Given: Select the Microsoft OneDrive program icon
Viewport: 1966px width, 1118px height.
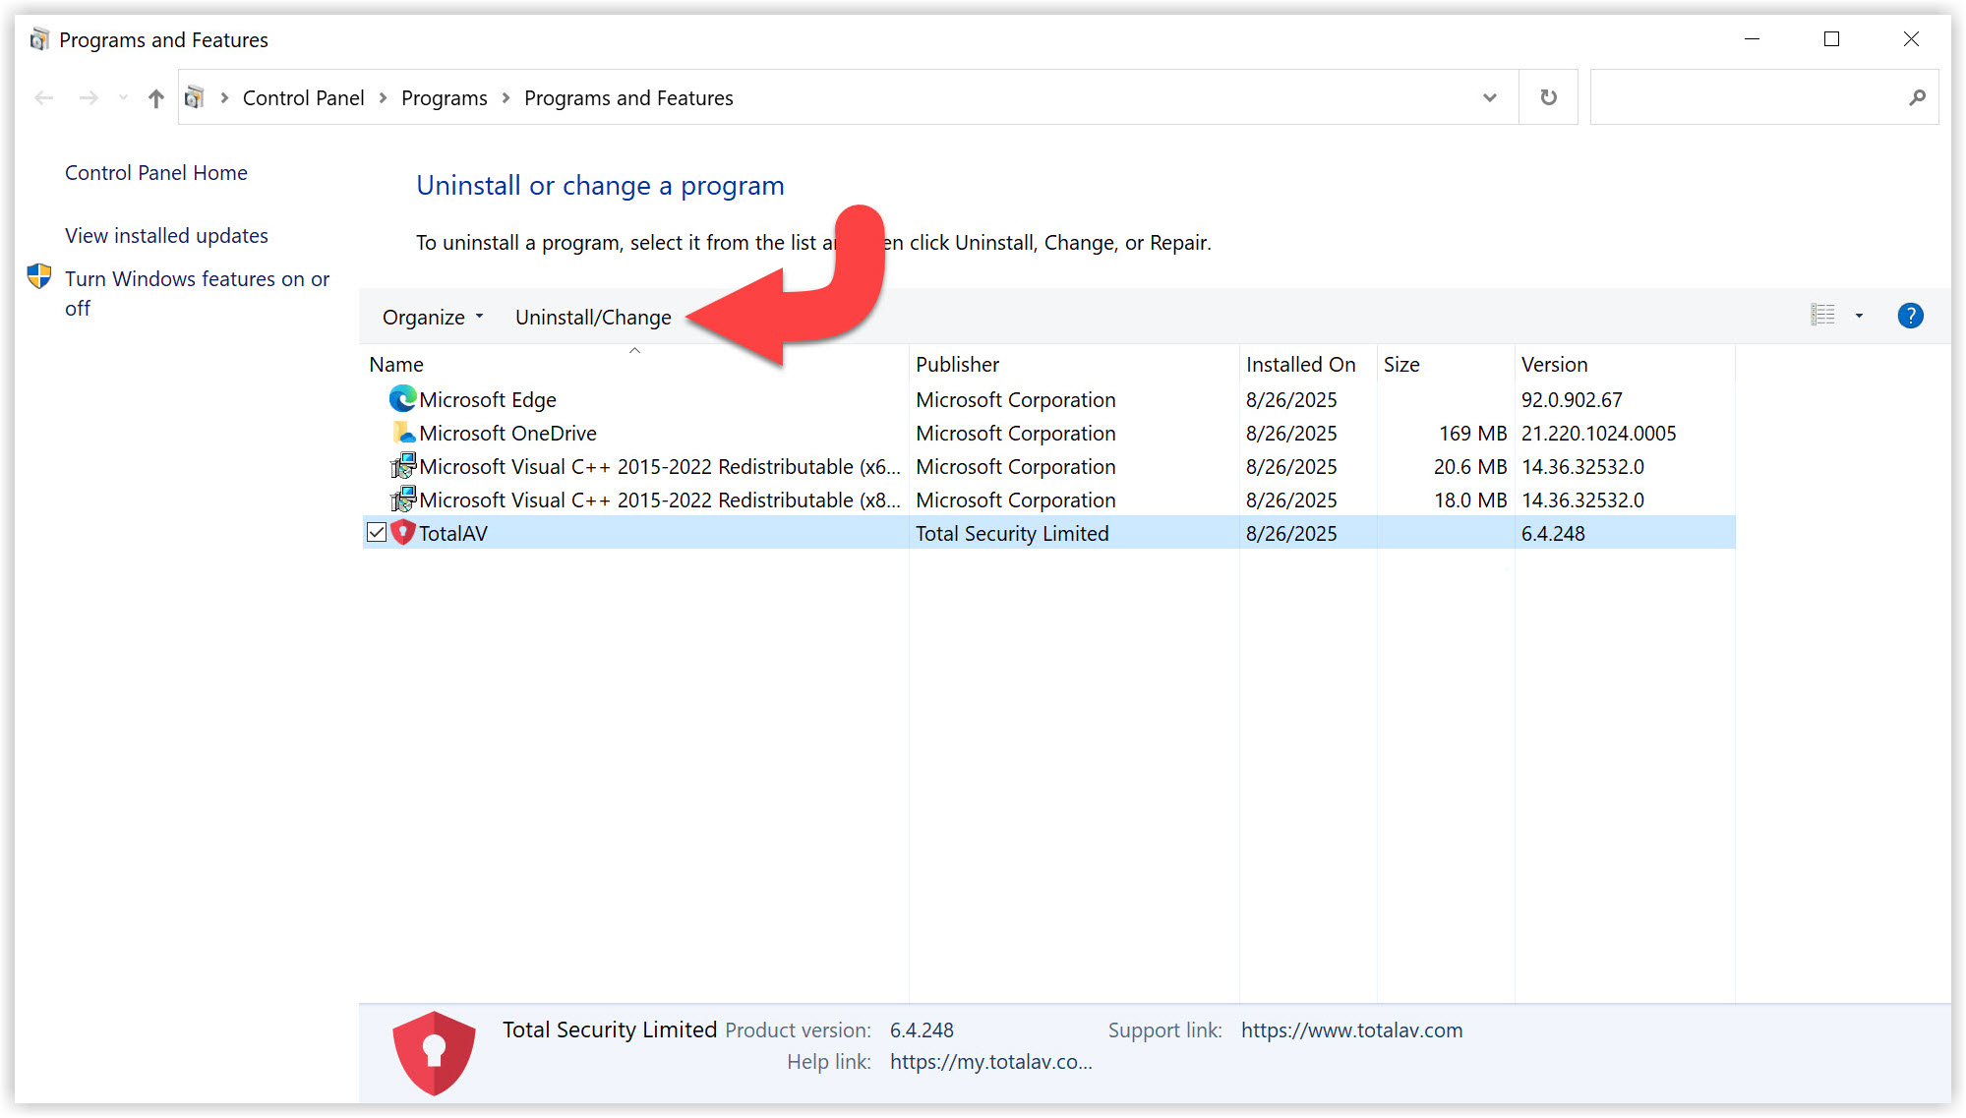Looking at the screenshot, I should pos(402,433).
